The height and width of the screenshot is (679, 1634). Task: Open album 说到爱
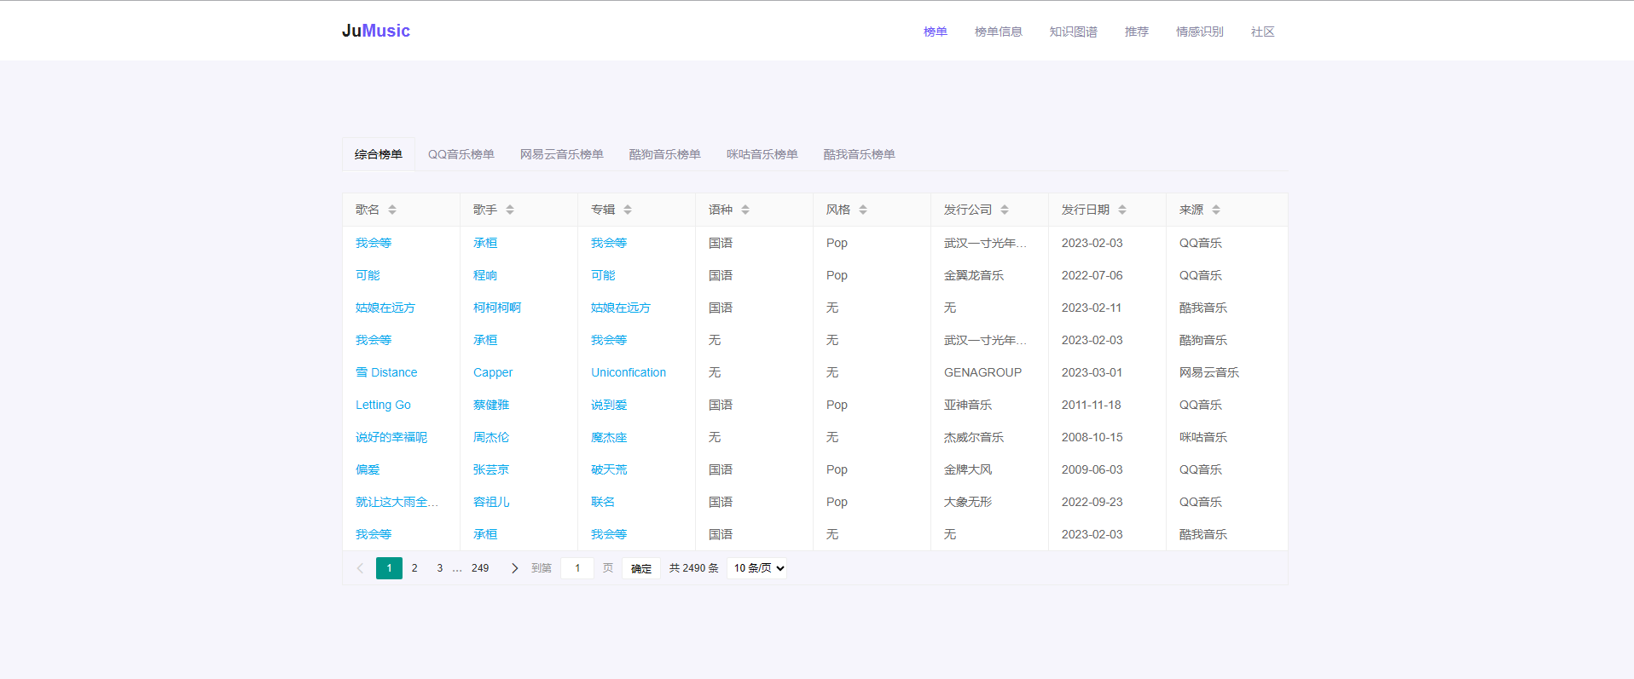[x=609, y=405]
